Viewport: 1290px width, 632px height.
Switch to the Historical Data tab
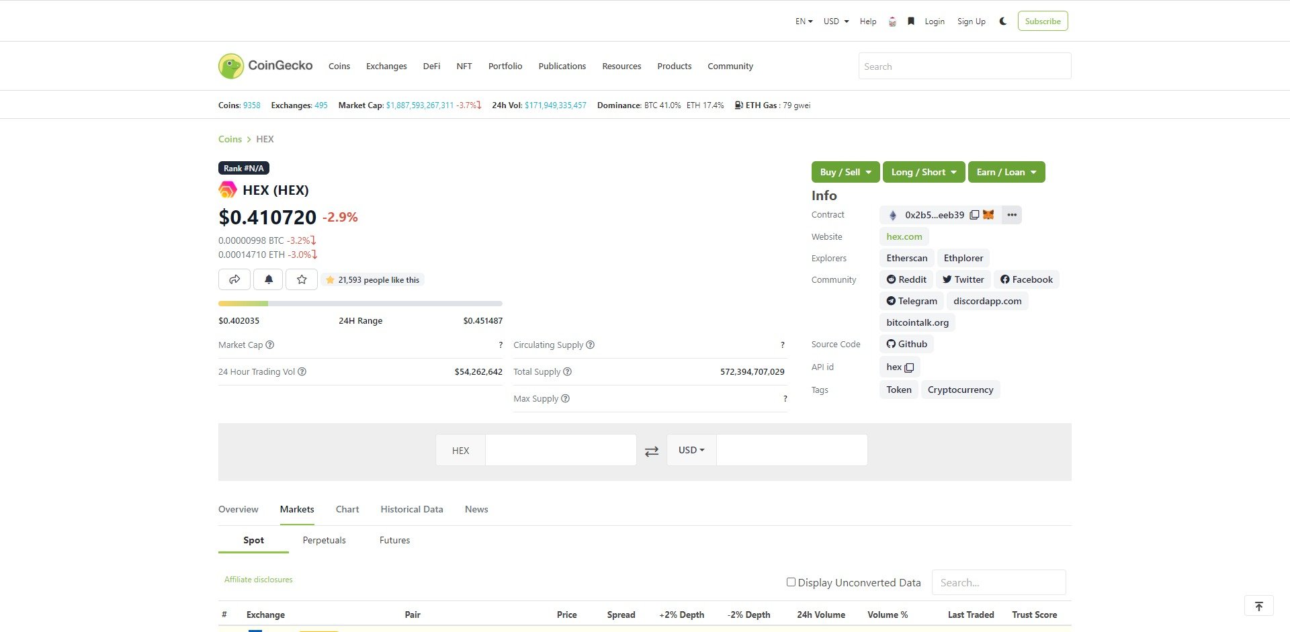click(412, 509)
